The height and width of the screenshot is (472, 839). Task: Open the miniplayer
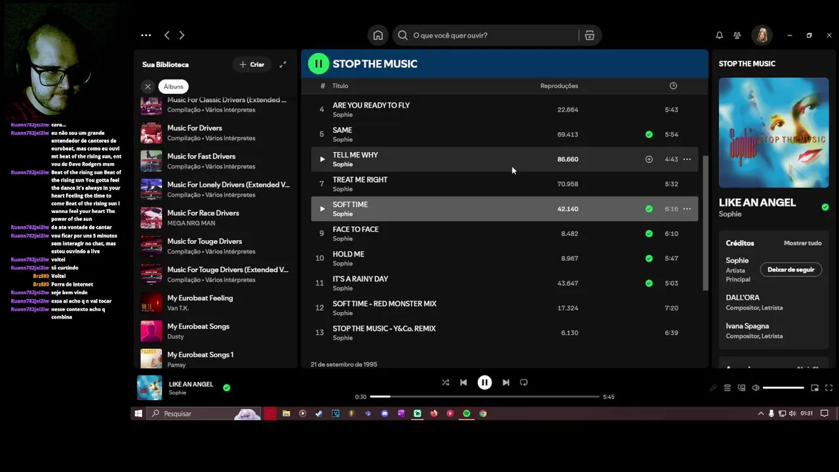(815, 388)
